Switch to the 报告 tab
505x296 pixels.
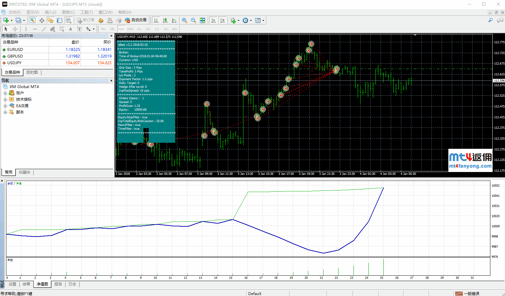pos(58,284)
